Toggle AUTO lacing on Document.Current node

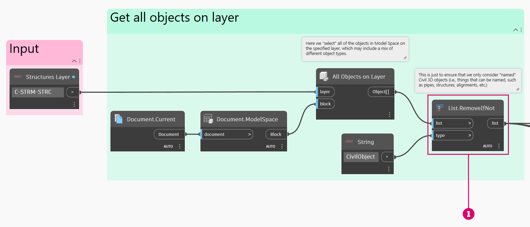coord(168,146)
